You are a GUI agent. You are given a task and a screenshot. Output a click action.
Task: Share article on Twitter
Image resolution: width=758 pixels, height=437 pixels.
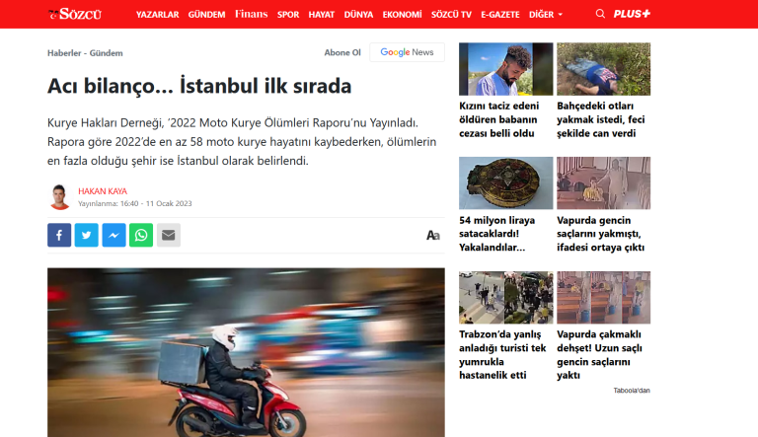click(x=87, y=235)
